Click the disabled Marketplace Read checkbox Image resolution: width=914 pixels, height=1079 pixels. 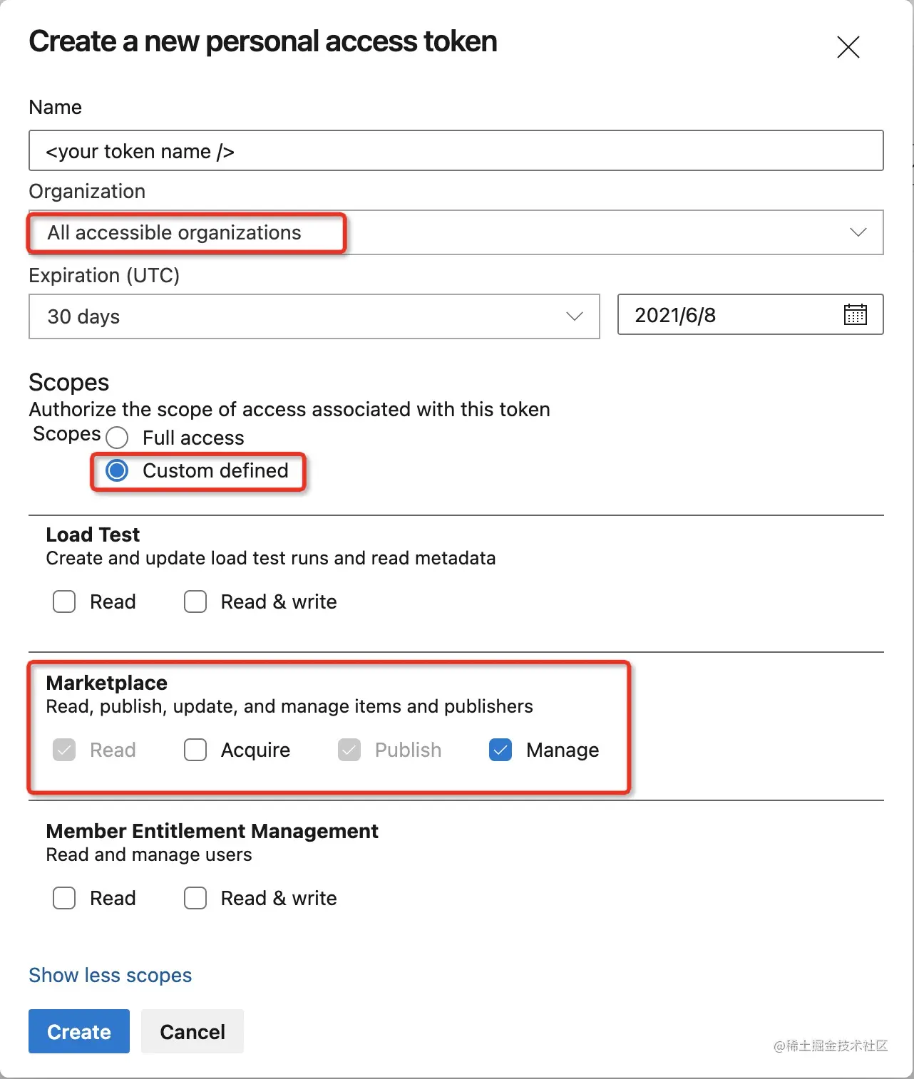click(64, 750)
